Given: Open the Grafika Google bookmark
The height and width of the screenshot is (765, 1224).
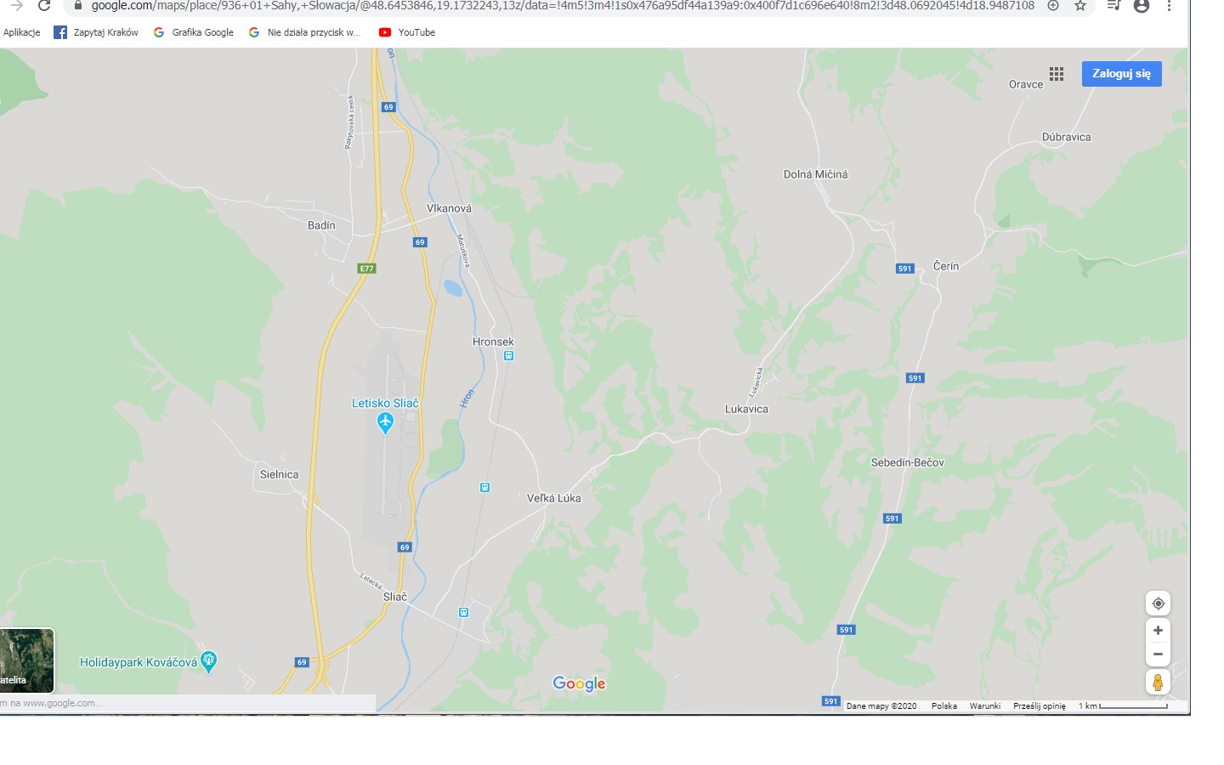Looking at the screenshot, I should coord(194,32).
